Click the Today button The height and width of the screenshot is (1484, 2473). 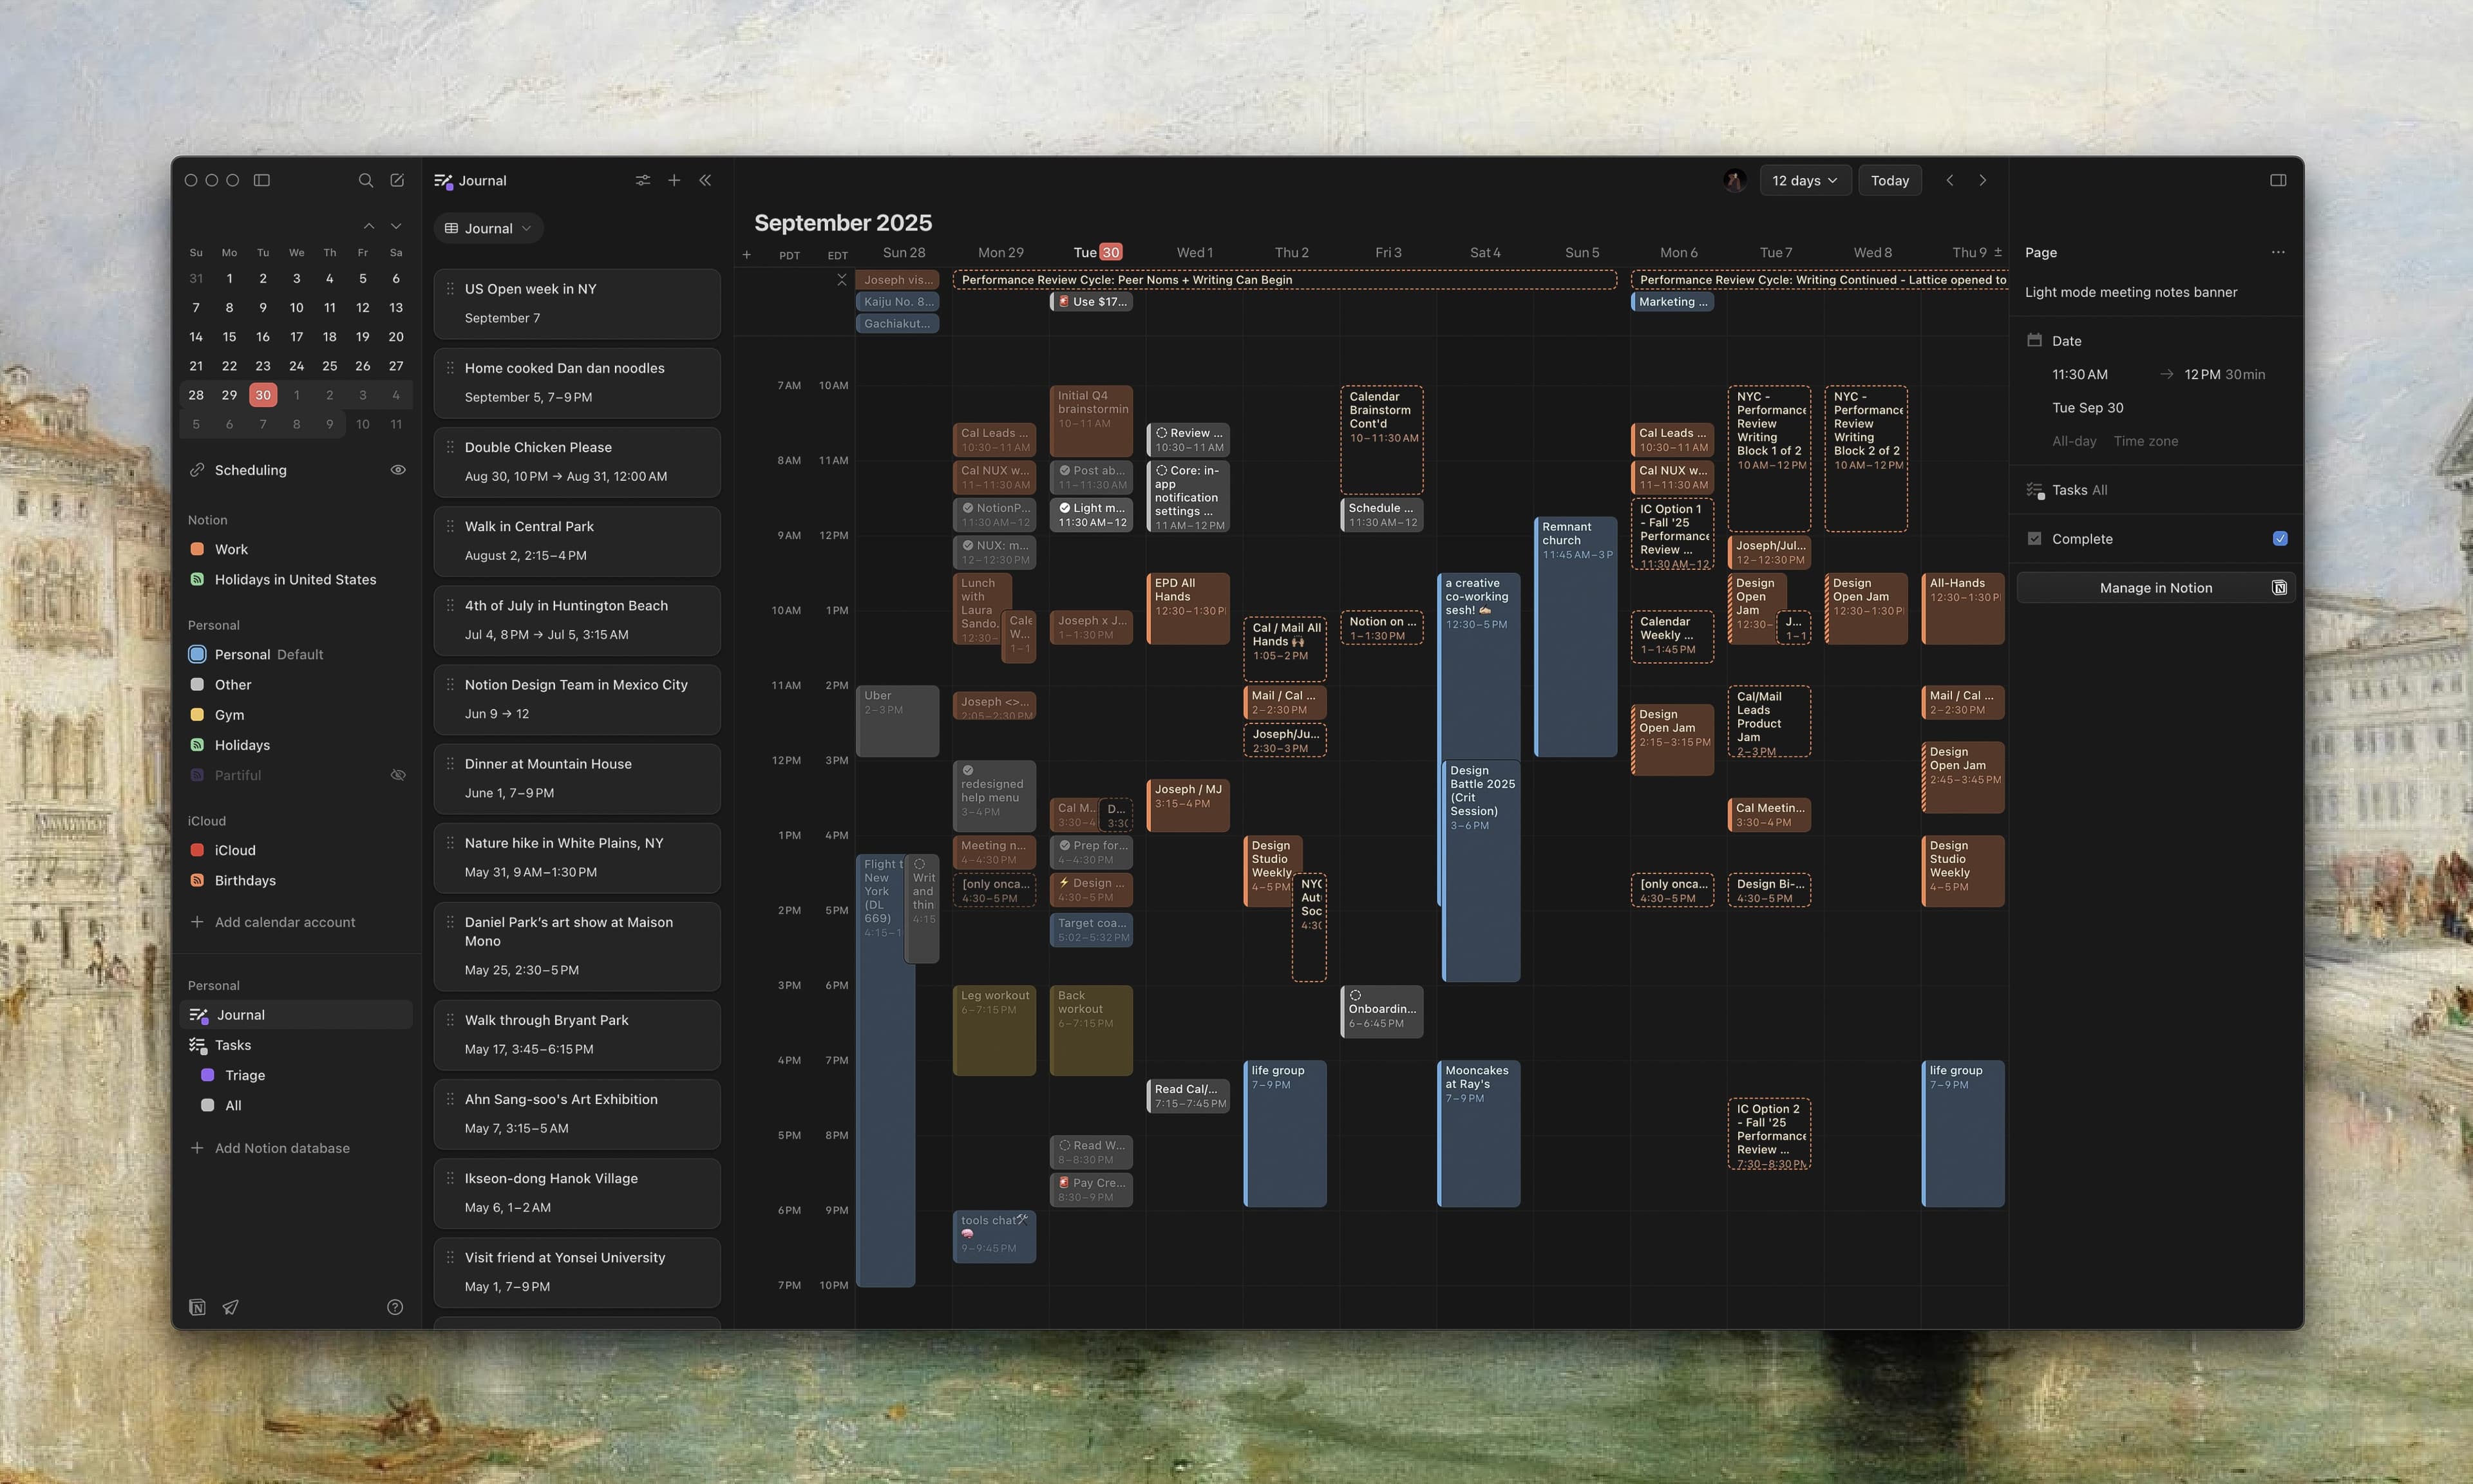(x=1889, y=180)
